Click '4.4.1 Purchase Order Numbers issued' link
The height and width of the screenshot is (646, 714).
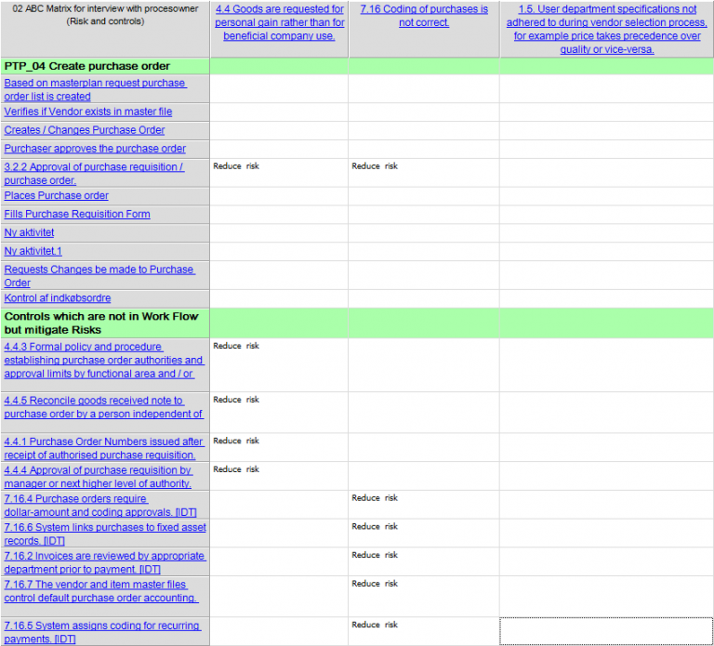(x=104, y=448)
